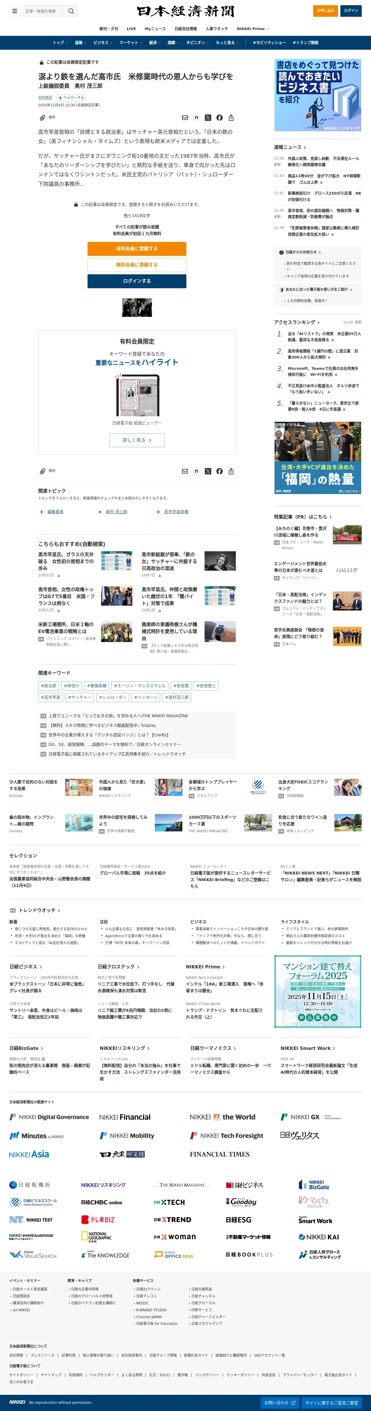371x1411 pixels.
Task: Expand the ビジネス navigation dropdown
Action: (103, 43)
